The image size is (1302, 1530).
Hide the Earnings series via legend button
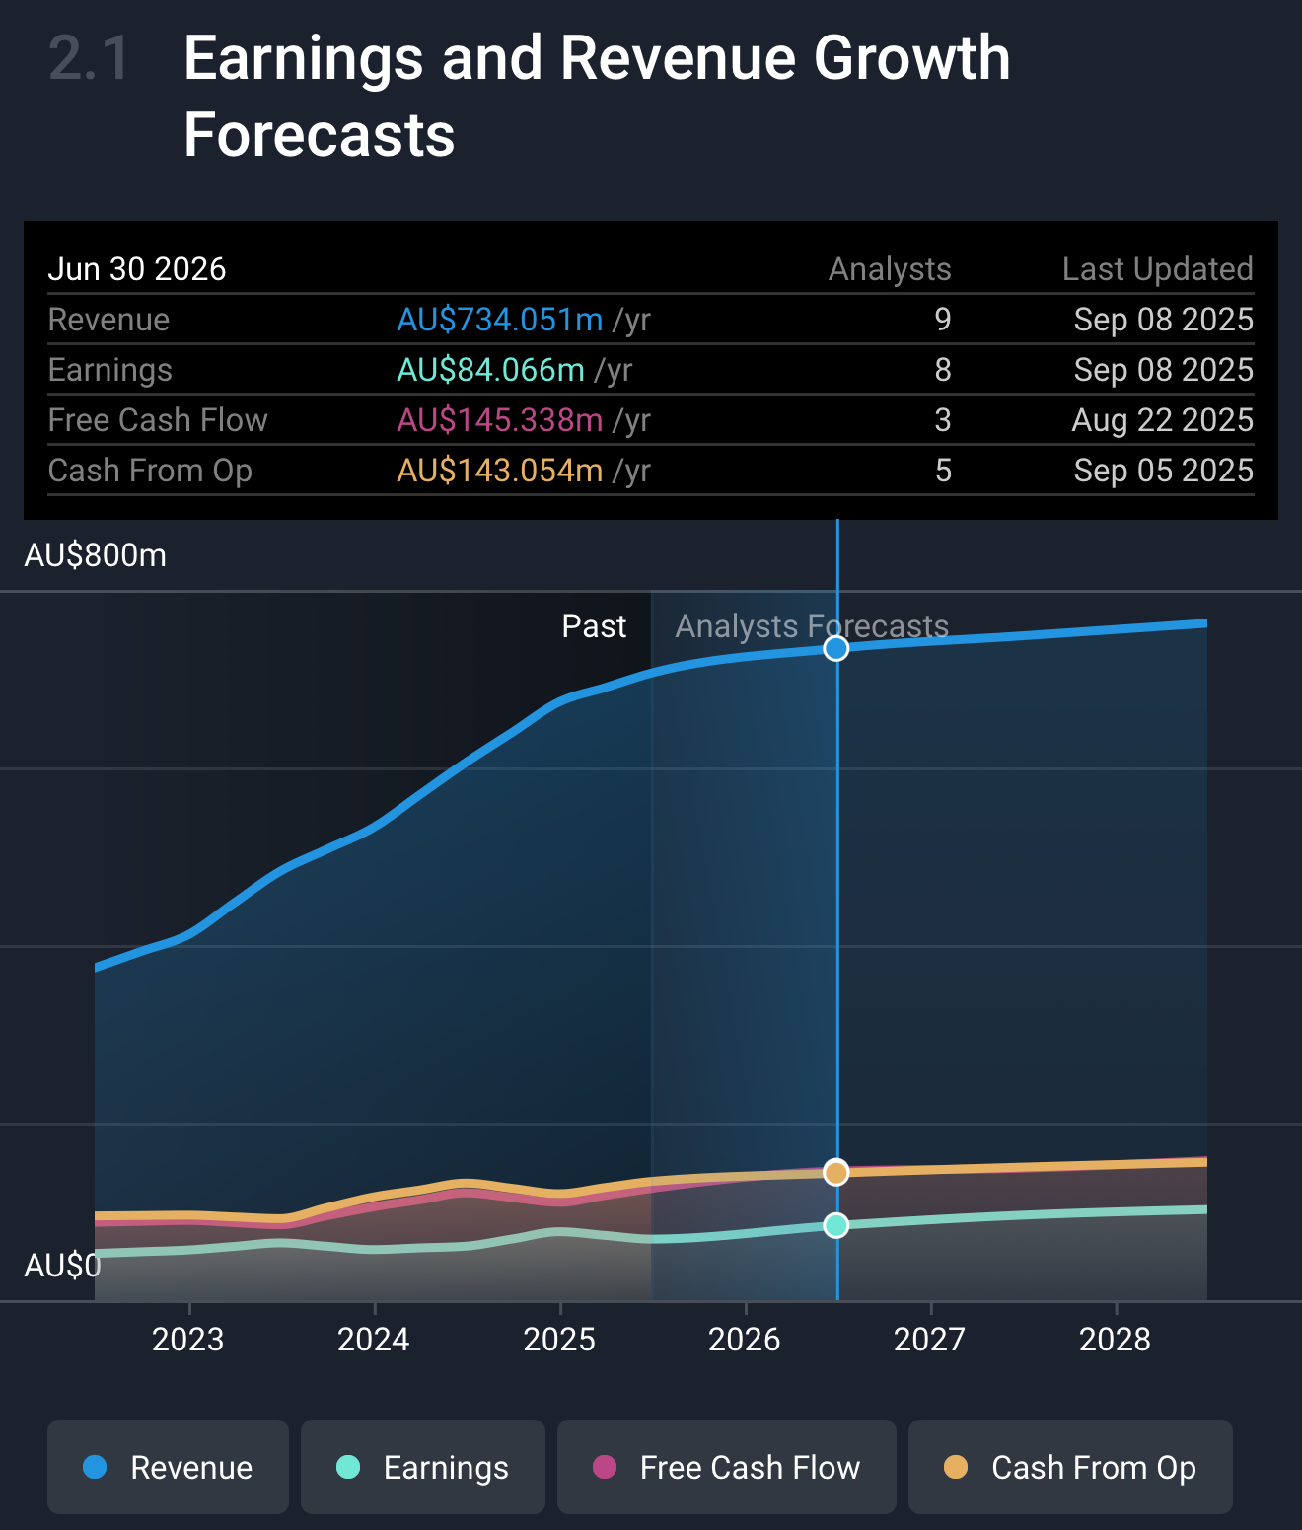click(x=422, y=1467)
